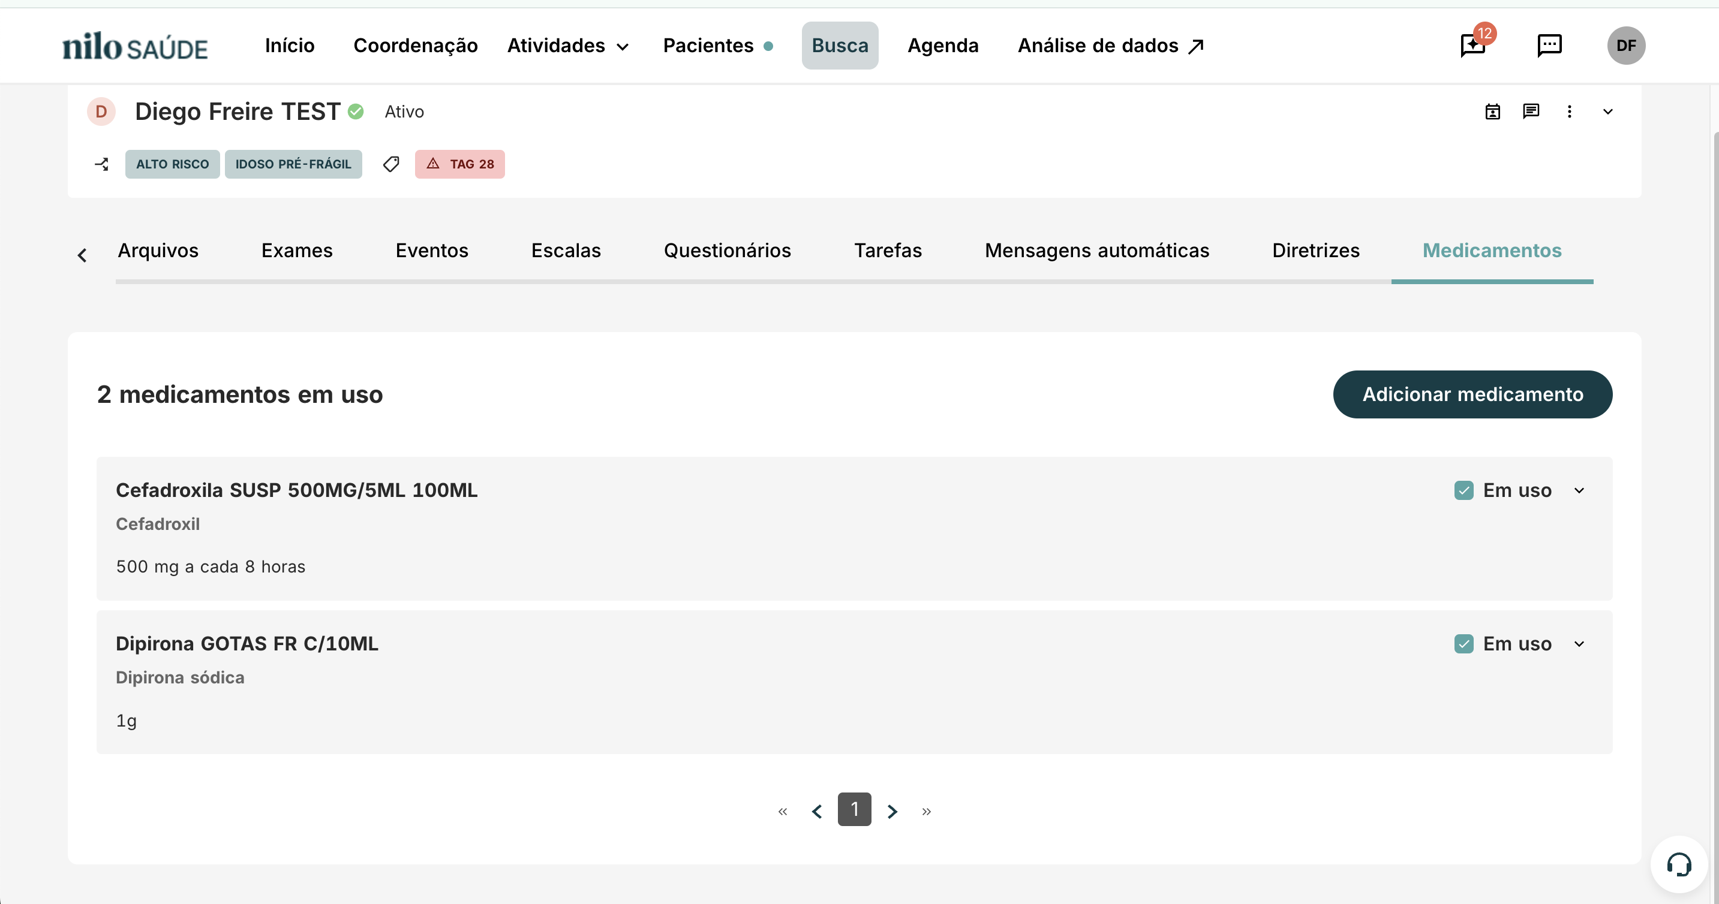
Task: Click the Adicionar medicamento button
Action: pyautogui.click(x=1472, y=394)
